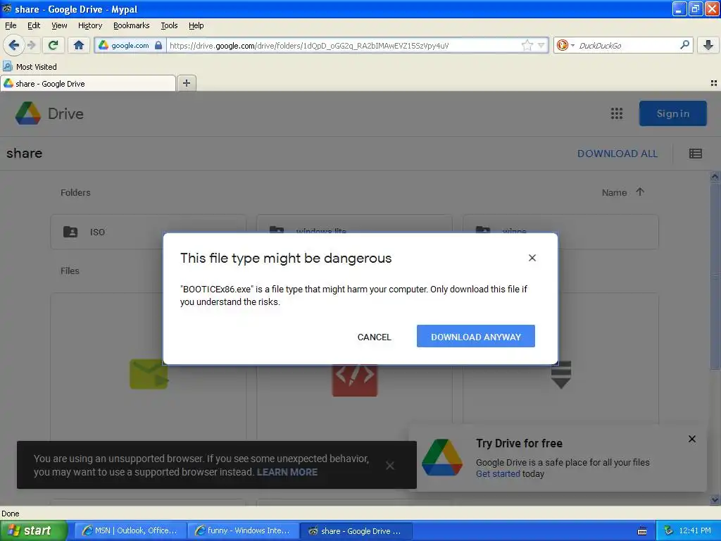
Task: Open a new tab with plus button
Action: [186, 83]
